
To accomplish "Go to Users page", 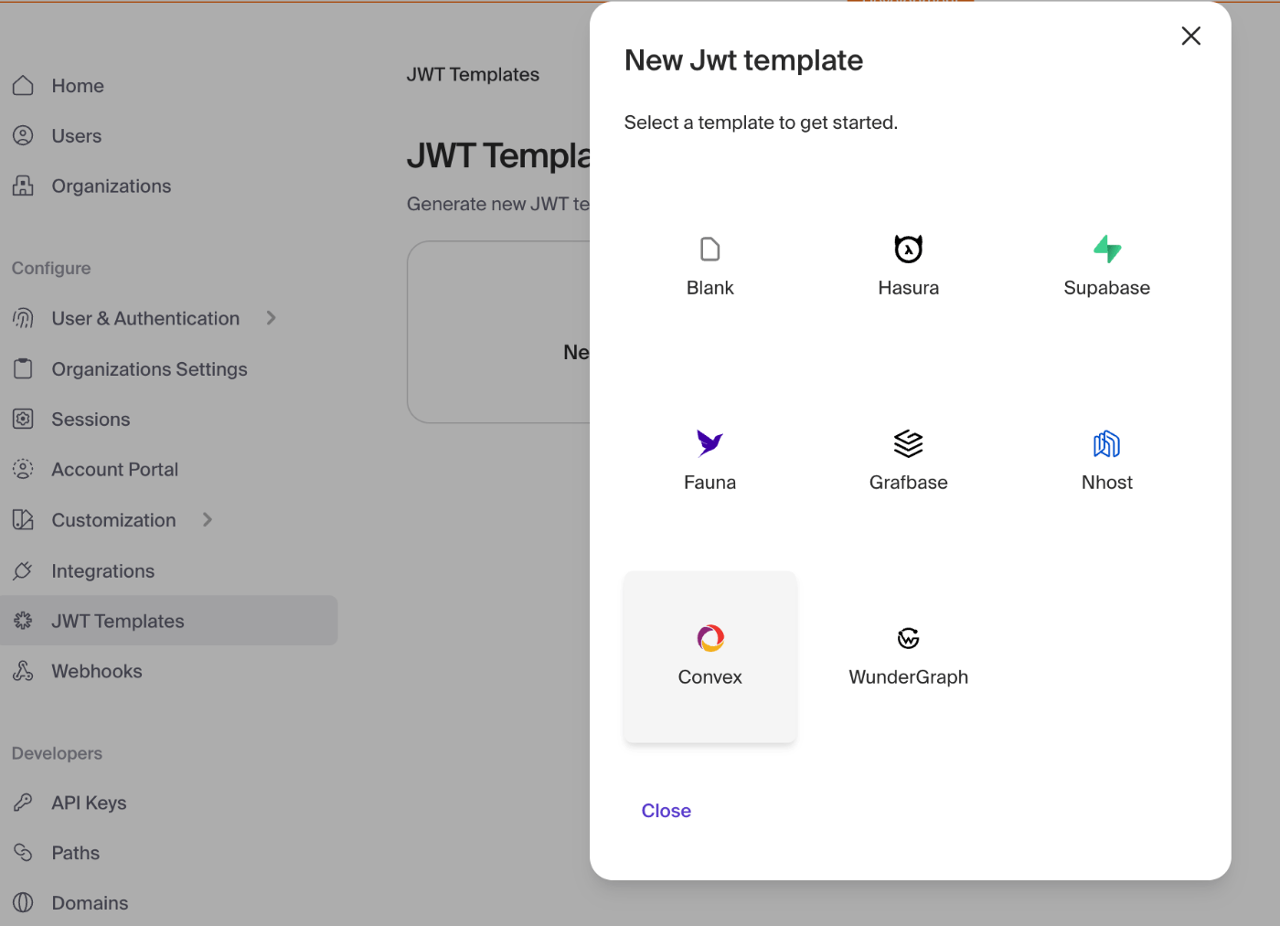I will point(77,136).
